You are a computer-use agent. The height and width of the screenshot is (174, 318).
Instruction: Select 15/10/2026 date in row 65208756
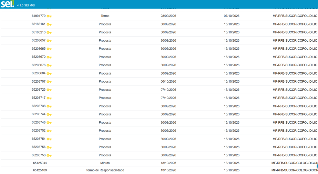[231, 147]
